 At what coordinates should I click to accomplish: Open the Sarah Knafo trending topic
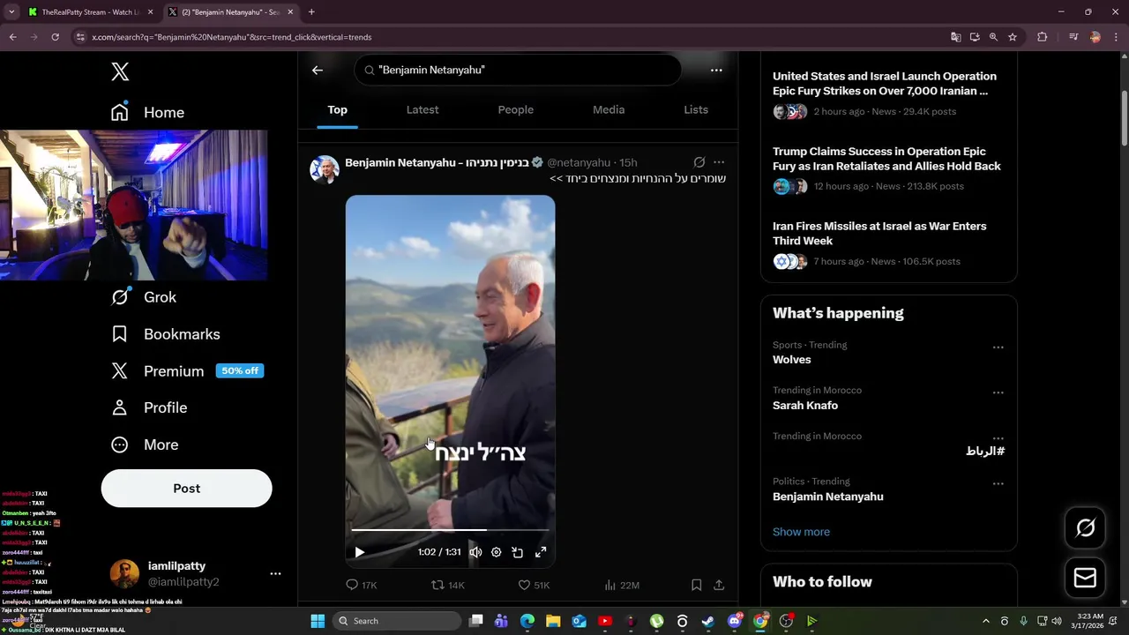point(805,406)
